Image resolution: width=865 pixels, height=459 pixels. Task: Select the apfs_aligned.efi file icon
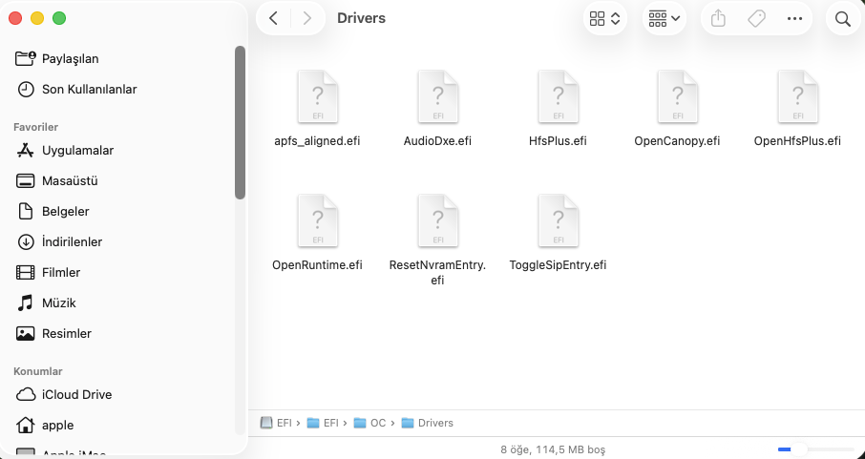317,97
